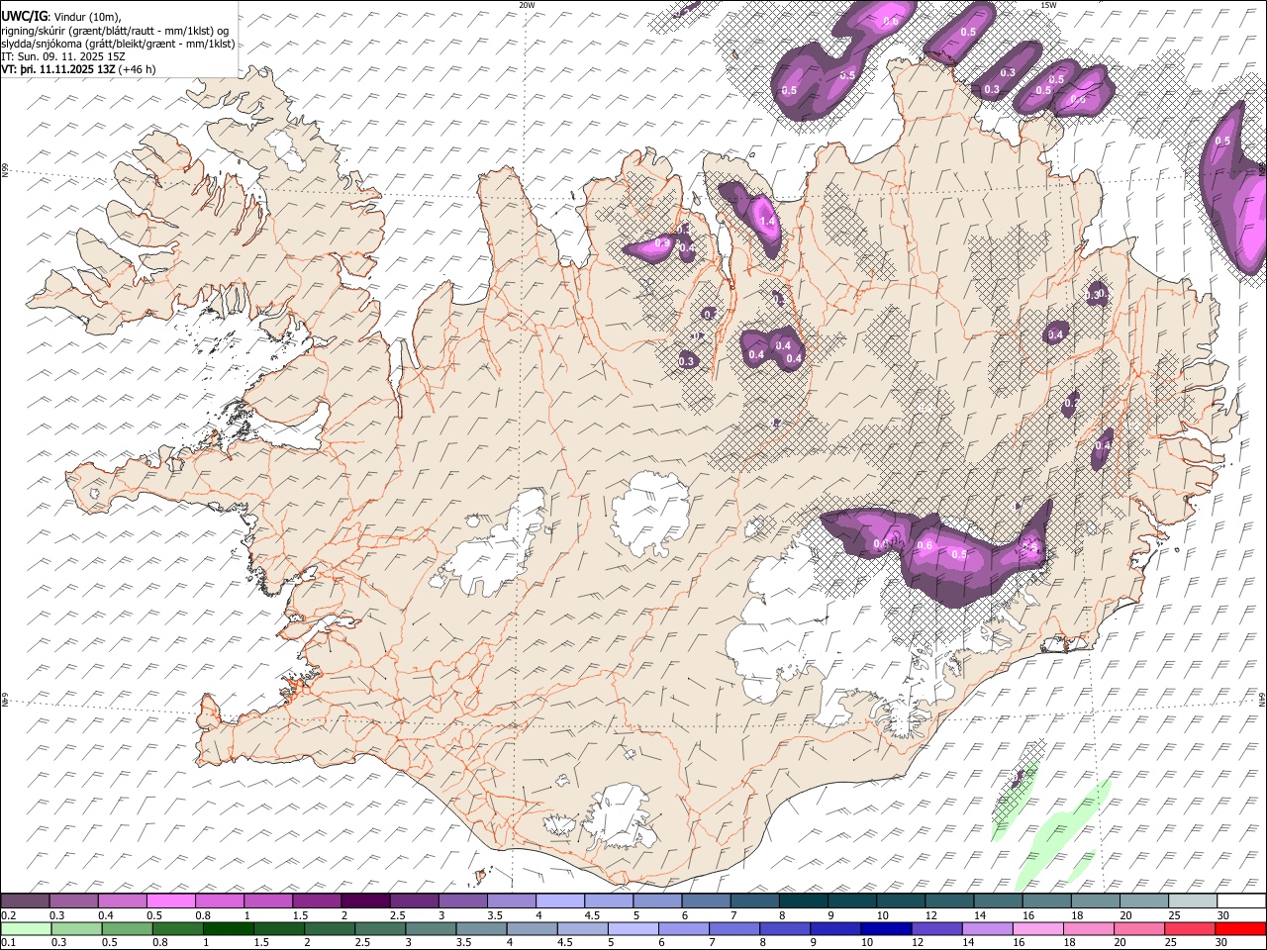Pick the violet swatch between bottom-row 12 and 14
Image resolution: width=1267 pixels, height=950 pixels.
tap(935, 928)
